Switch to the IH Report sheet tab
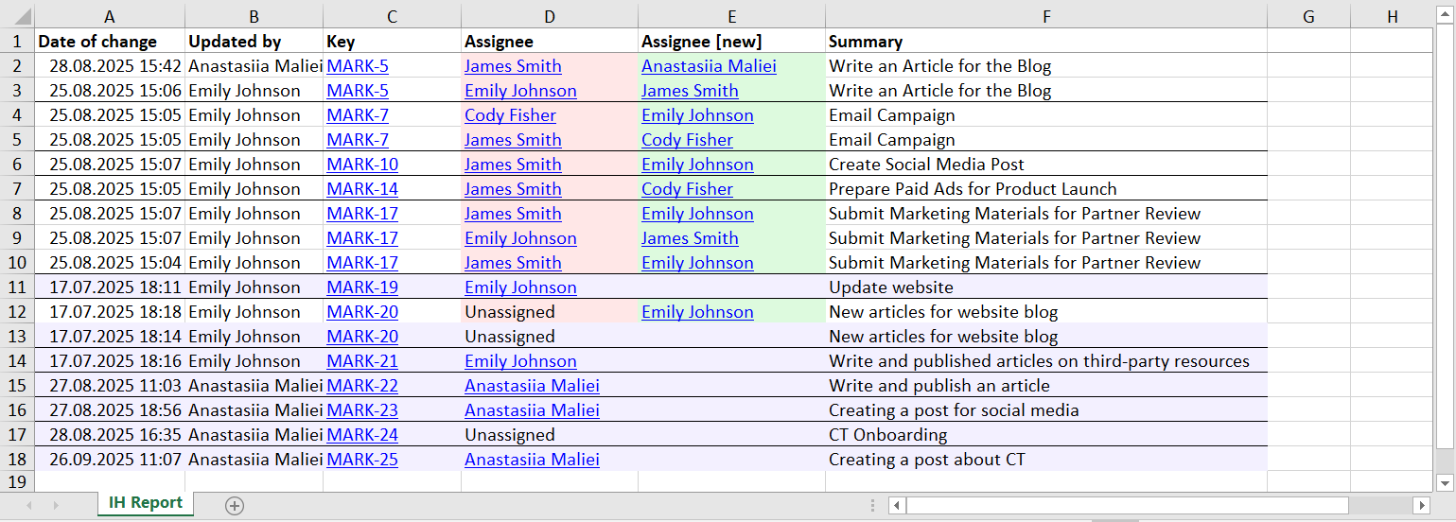 145,503
